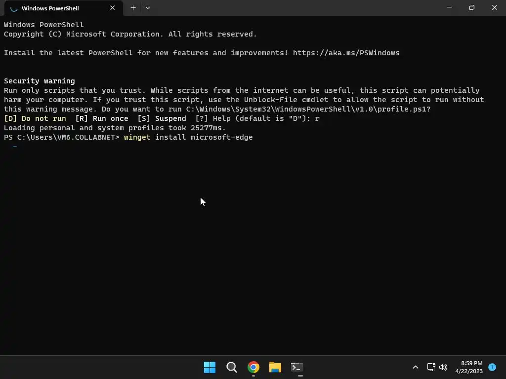The height and width of the screenshot is (379, 506).
Task: Open taskbar Search
Action: [231, 367]
